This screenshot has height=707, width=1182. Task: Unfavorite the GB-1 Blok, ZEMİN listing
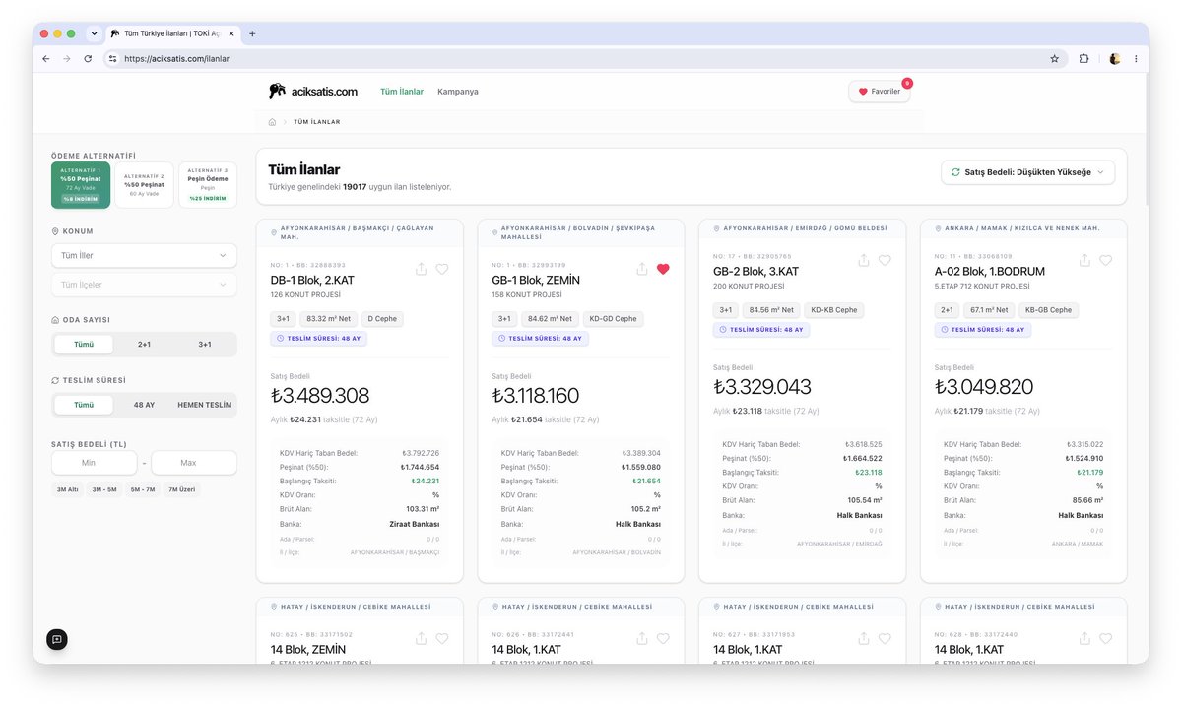(x=663, y=269)
